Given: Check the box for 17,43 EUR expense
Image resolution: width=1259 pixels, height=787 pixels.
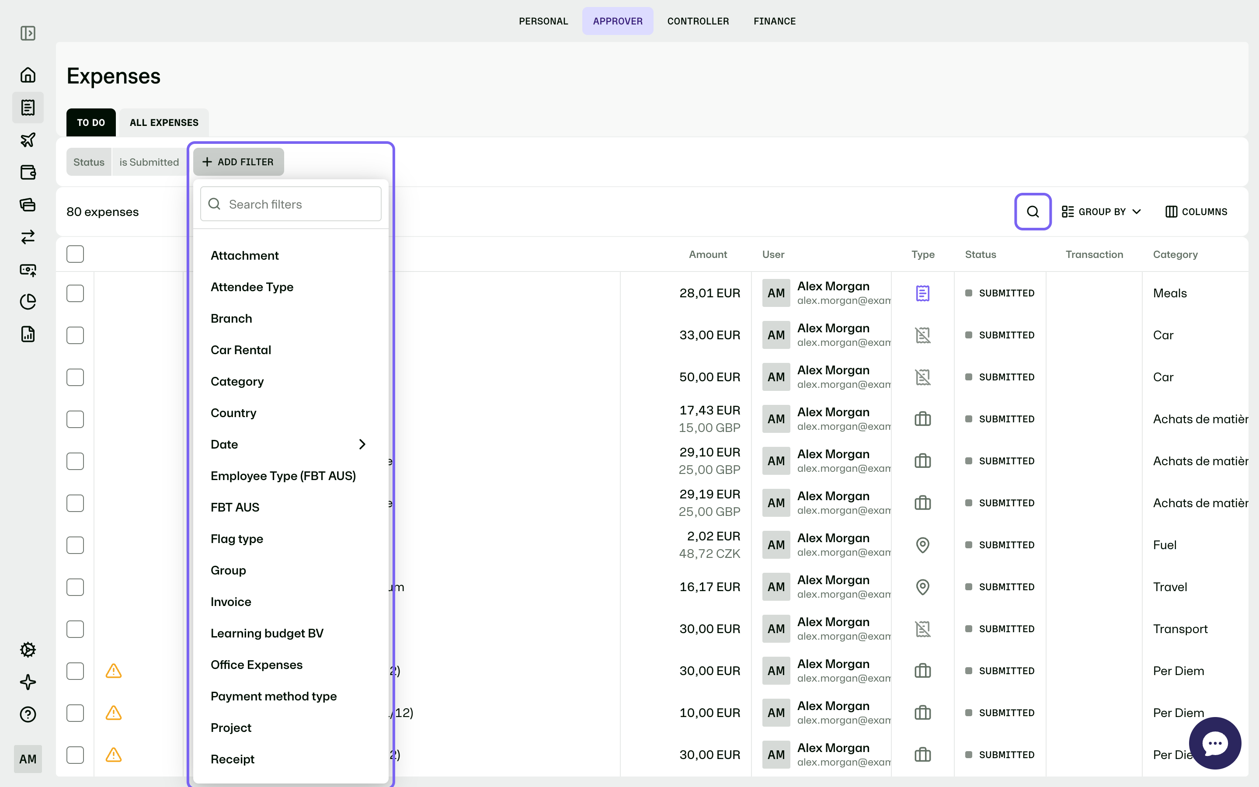Looking at the screenshot, I should click(x=75, y=419).
